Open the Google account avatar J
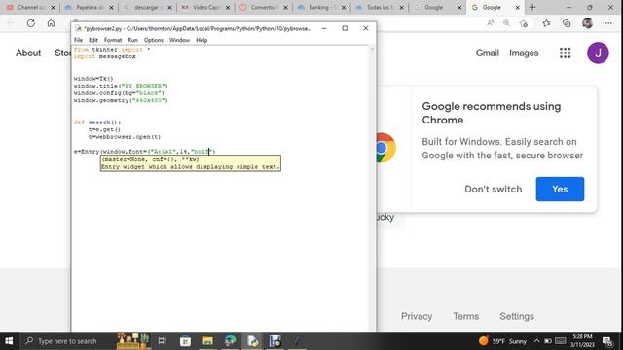Viewport: 623px width, 350px height. (598, 52)
